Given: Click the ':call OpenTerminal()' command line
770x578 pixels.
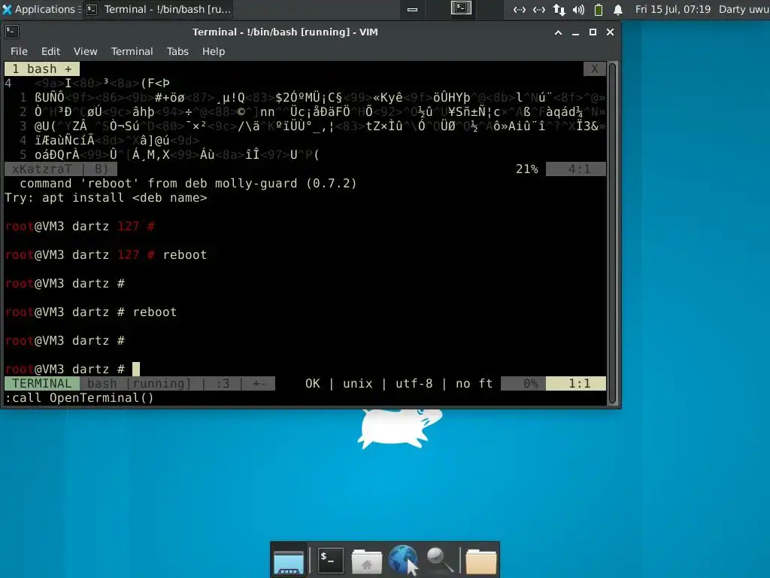Looking at the screenshot, I should [x=79, y=397].
